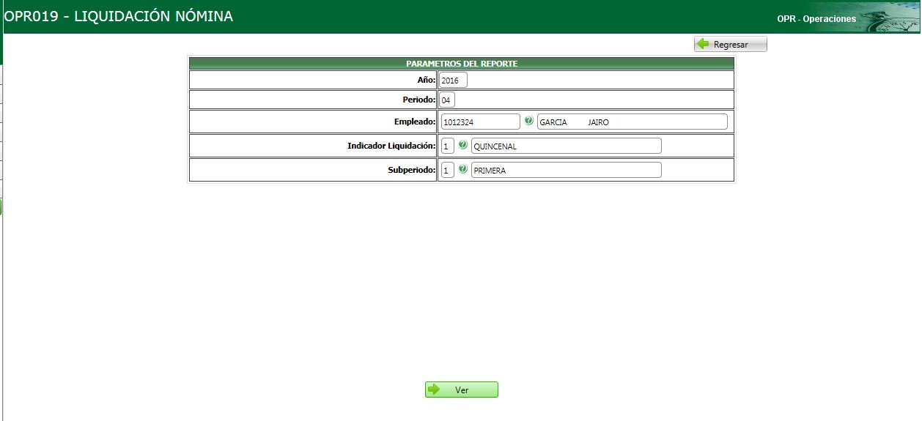Select the QUINCENAL description field
922x421 pixels.
coord(567,146)
